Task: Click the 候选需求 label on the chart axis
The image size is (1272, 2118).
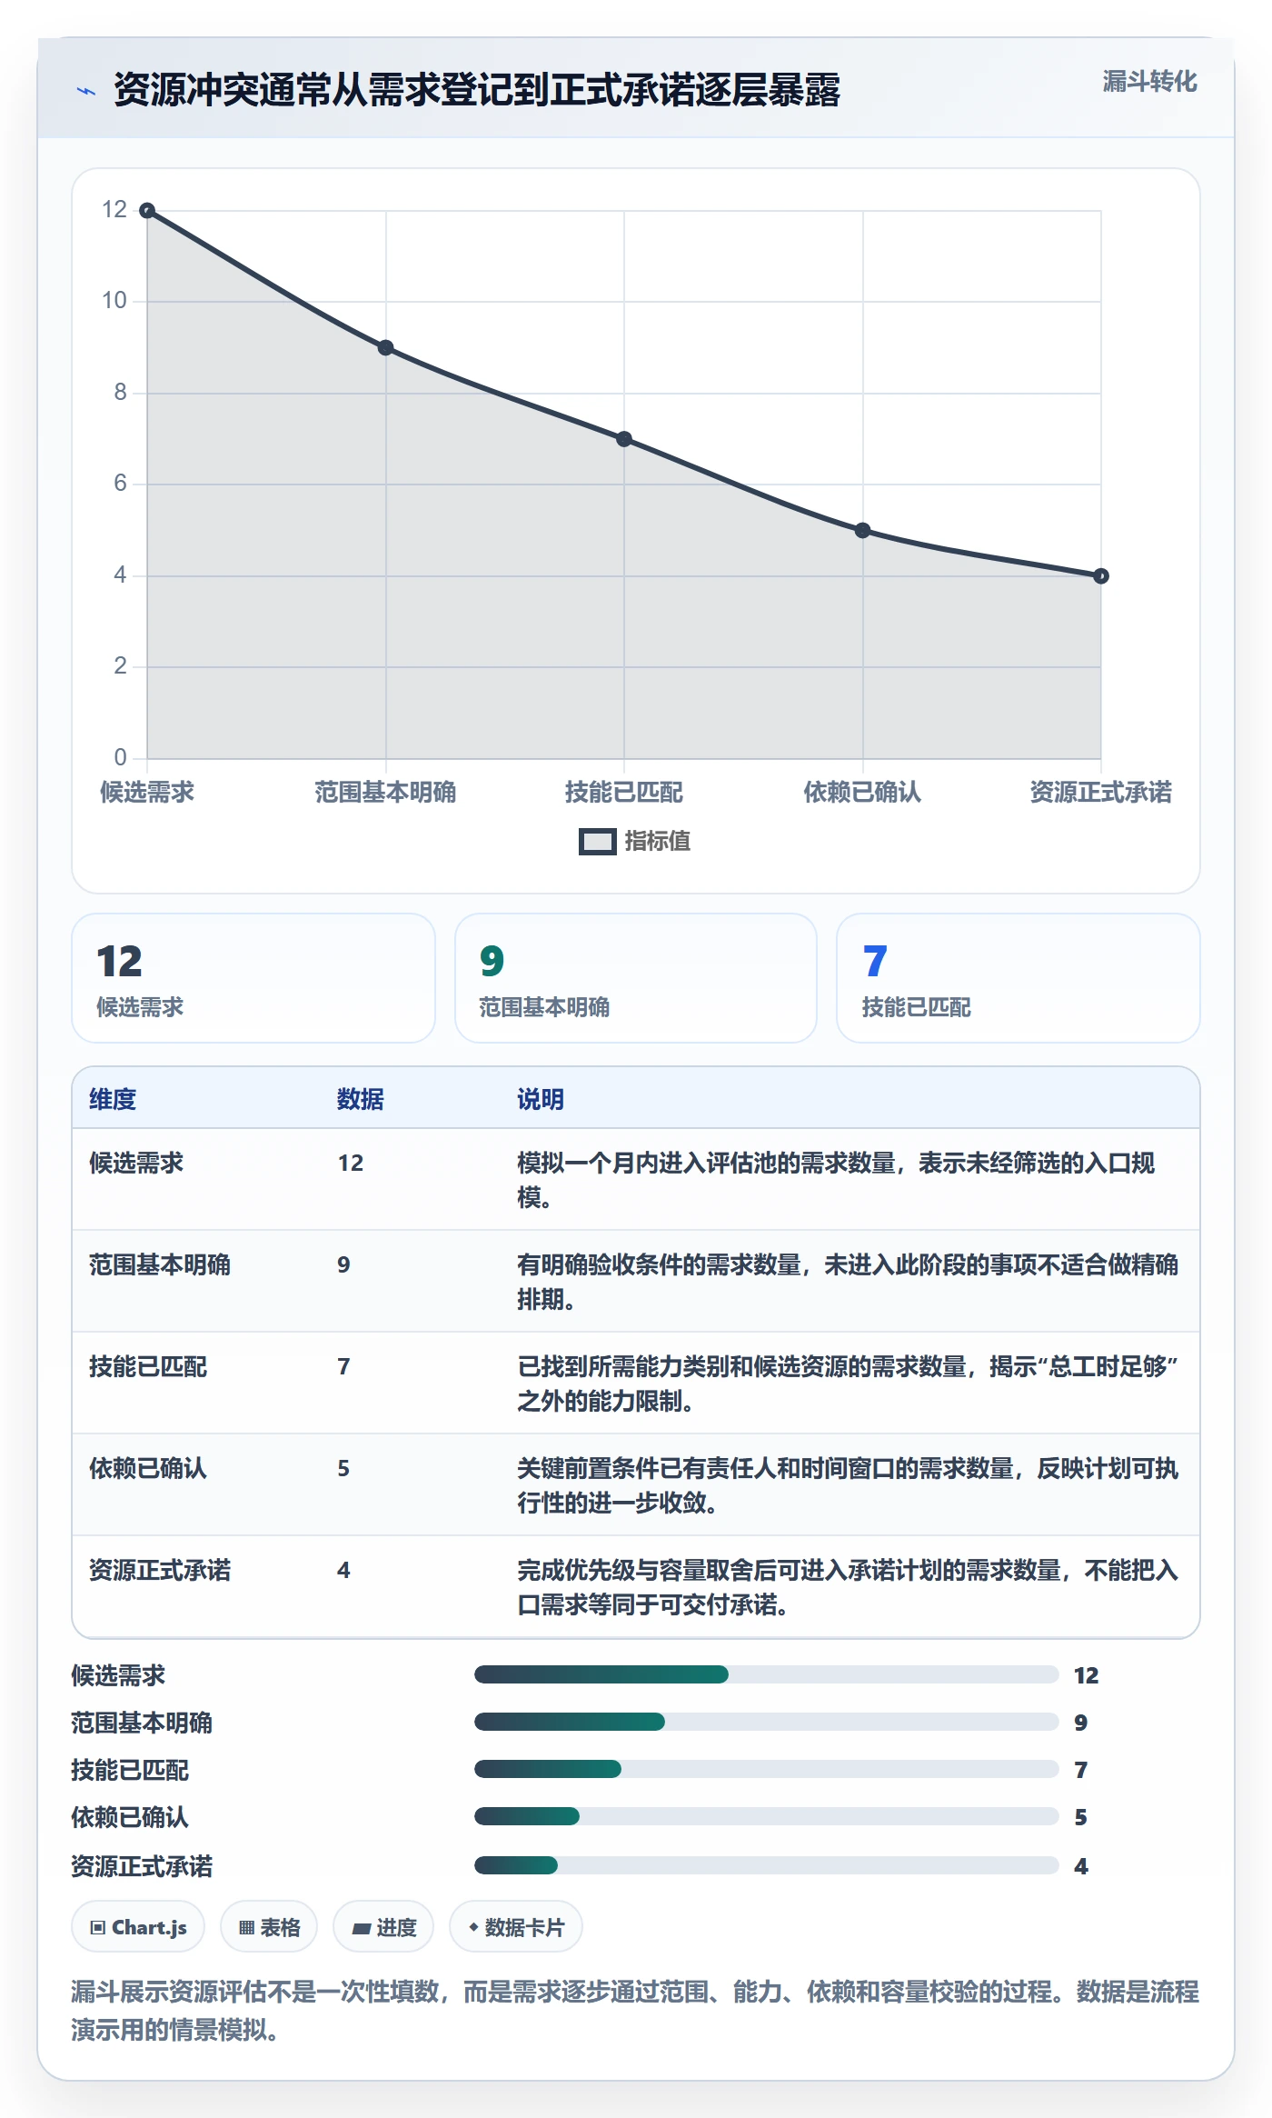Action: click(x=147, y=793)
